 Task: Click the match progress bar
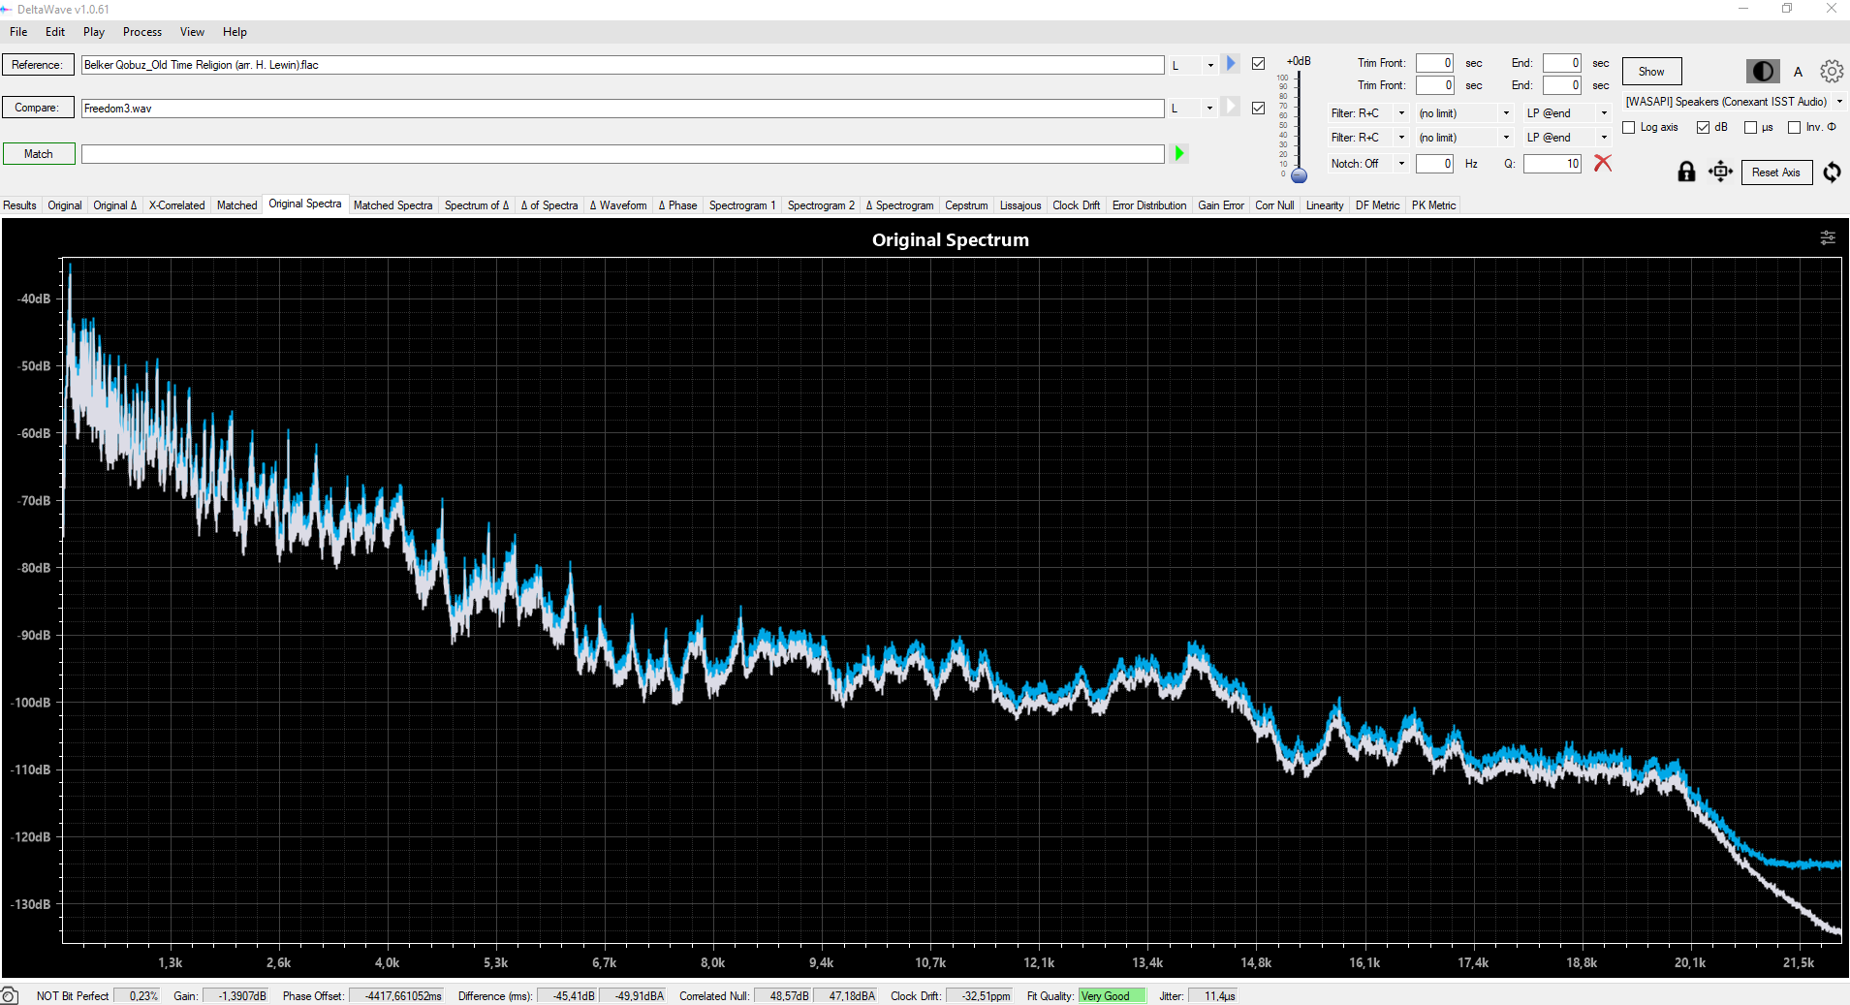coord(622,154)
